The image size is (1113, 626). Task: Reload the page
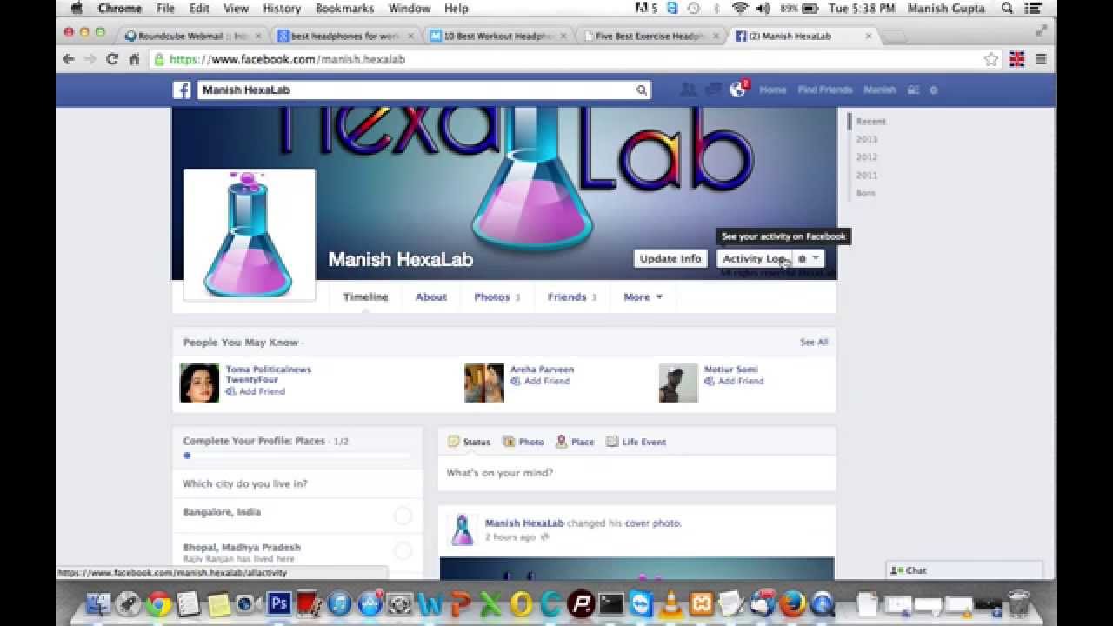click(112, 59)
